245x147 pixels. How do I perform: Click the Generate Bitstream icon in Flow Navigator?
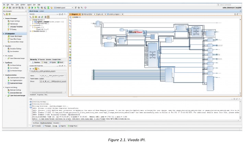(x=9, y=93)
